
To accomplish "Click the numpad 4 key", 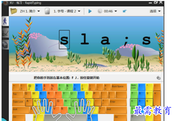I will tap(134, 102).
